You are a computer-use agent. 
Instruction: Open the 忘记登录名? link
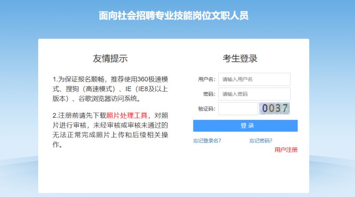[207, 141]
